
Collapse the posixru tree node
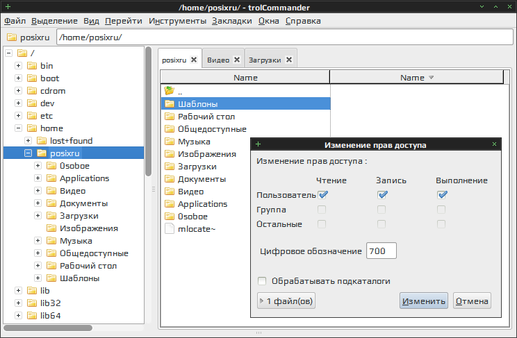pyautogui.click(x=28, y=153)
